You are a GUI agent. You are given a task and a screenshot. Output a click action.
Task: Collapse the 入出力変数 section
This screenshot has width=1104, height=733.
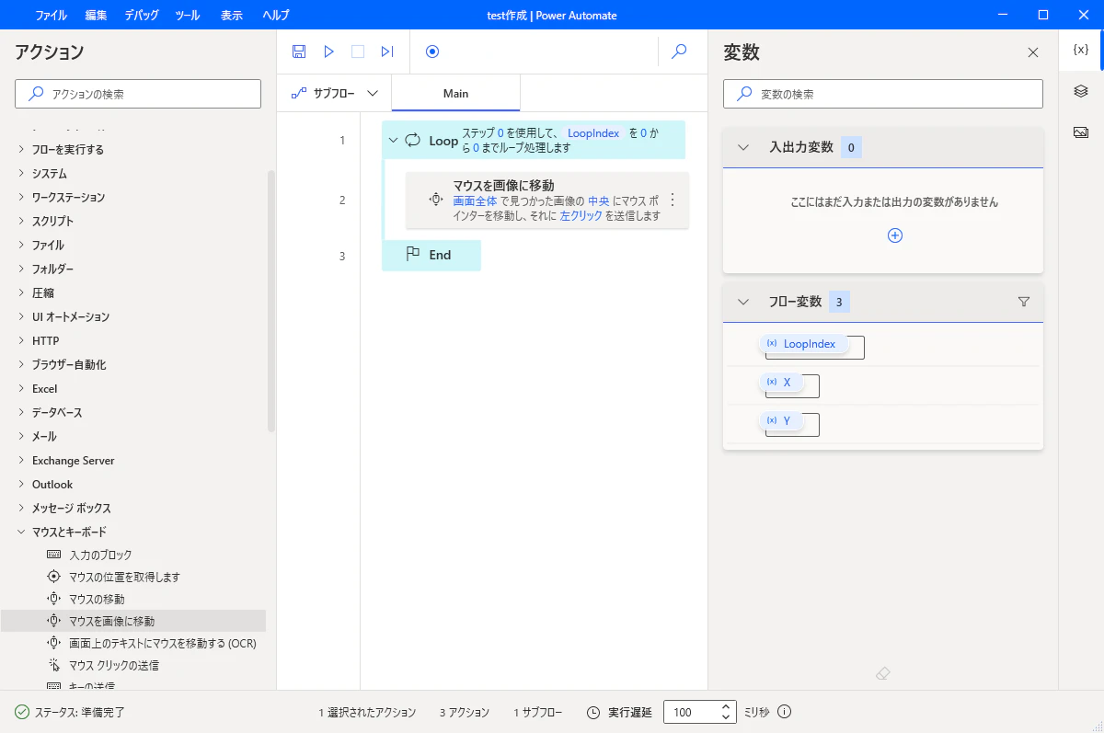[x=743, y=147]
